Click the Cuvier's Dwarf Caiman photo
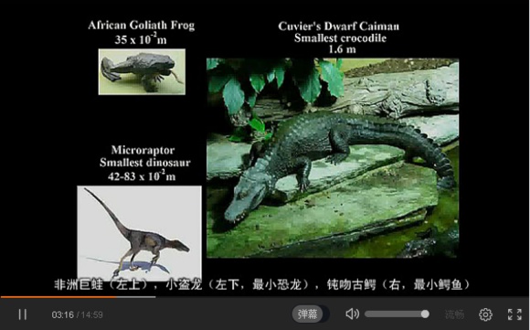The width and height of the screenshot is (530, 330). 333,158
